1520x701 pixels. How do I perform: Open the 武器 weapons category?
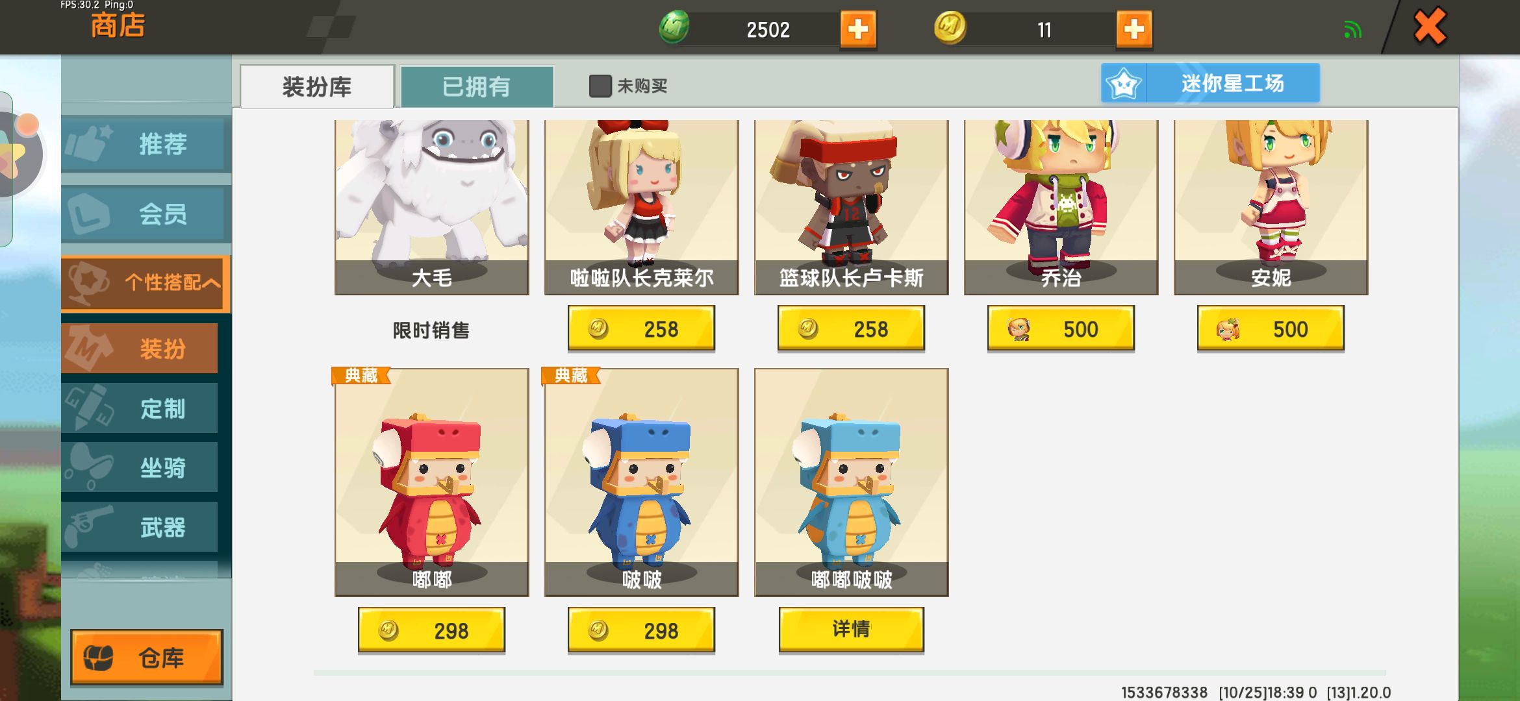(x=140, y=527)
